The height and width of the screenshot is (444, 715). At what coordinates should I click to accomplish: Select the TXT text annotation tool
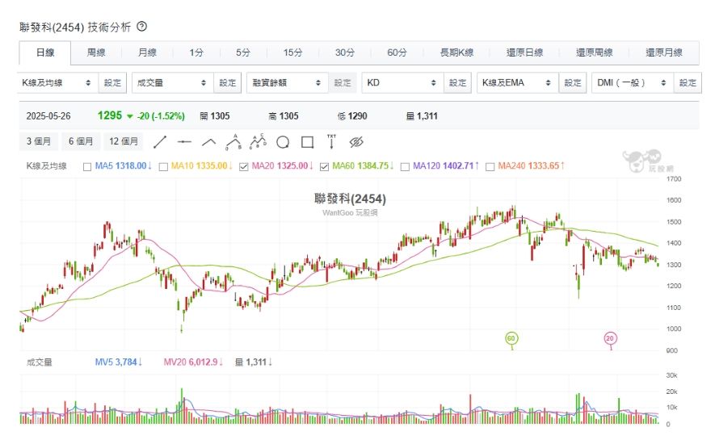click(x=331, y=142)
